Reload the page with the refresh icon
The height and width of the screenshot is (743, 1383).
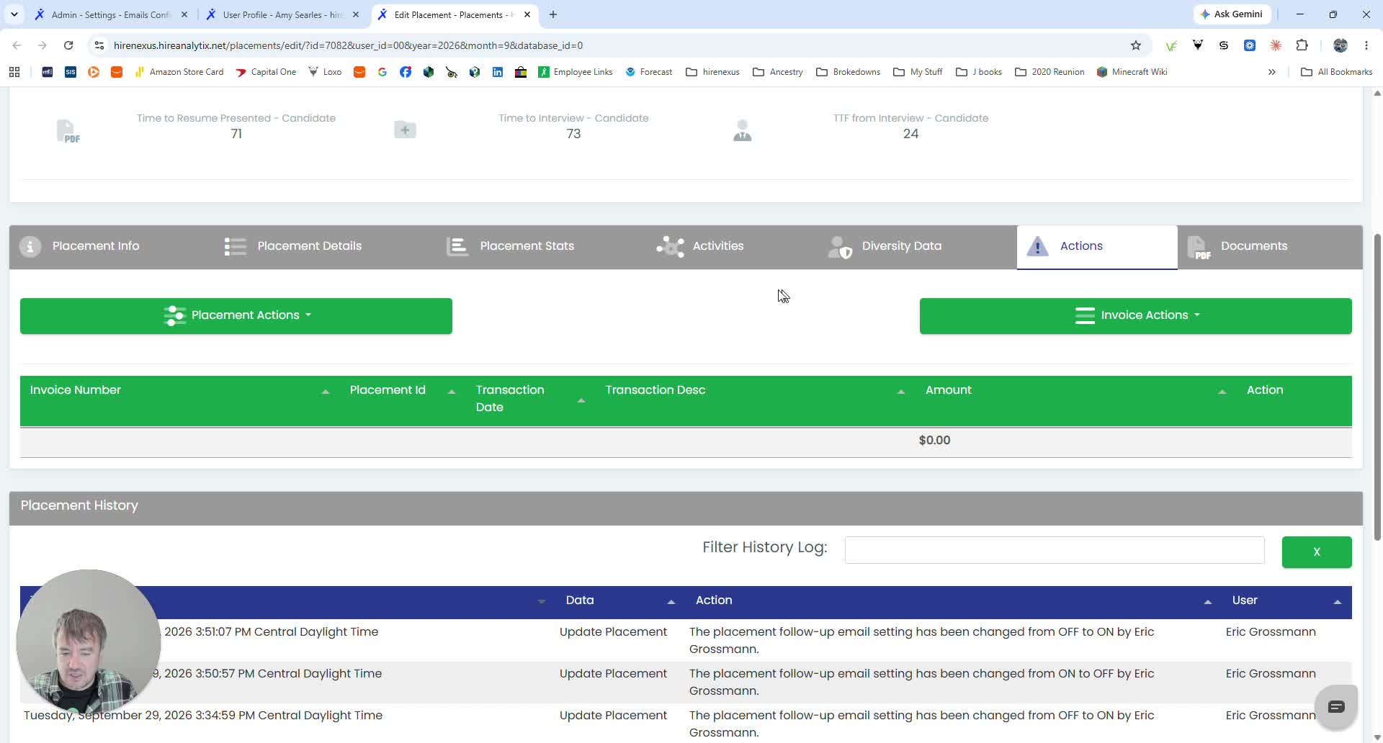pyautogui.click(x=68, y=45)
